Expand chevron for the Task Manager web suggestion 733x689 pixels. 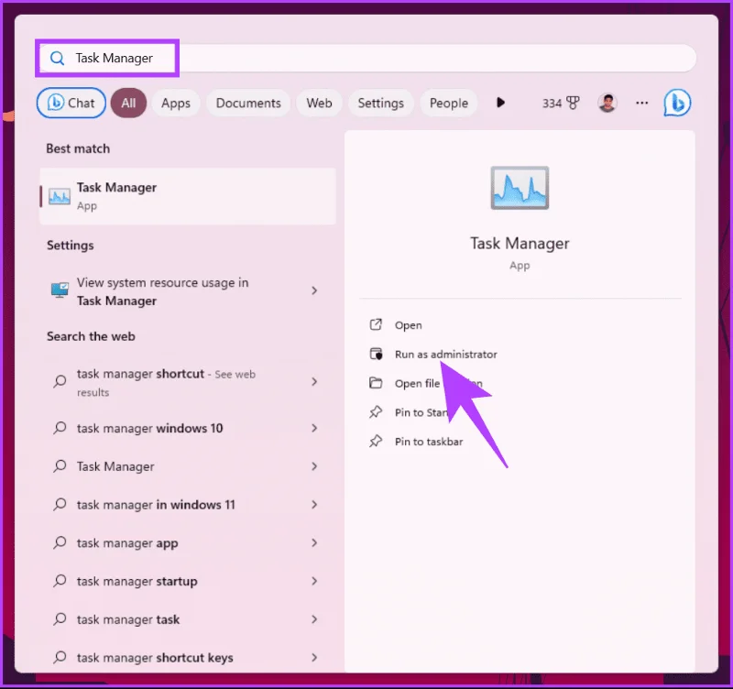(x=314, y=466)
